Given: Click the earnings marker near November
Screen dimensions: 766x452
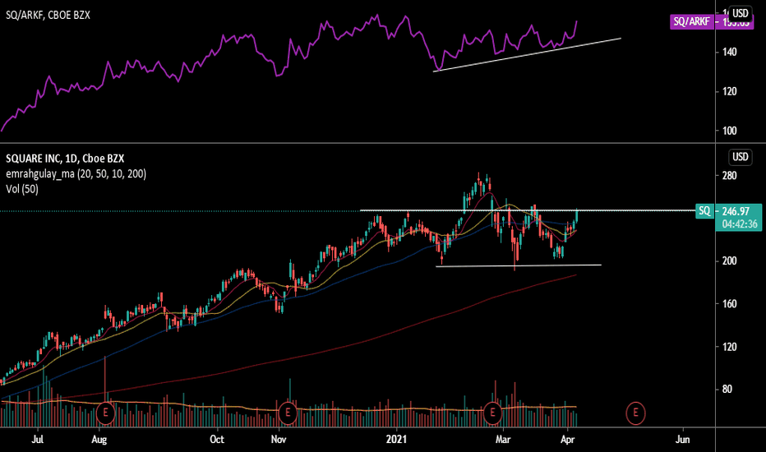Looking at the screenshot, I should (x=288, y=413).
